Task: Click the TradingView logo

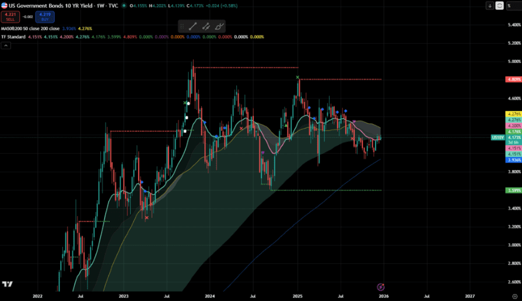Action: pyautogui.click(x=8, y=284)
